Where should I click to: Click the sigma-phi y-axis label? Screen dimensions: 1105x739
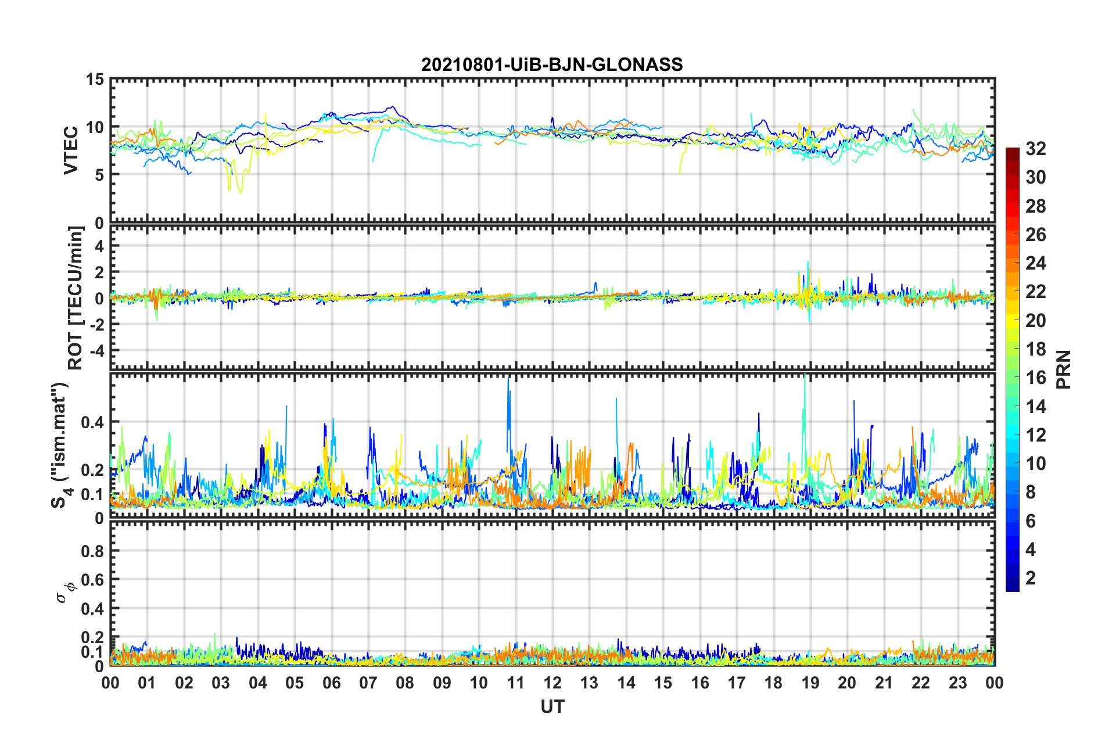click(x=66, y=594)
